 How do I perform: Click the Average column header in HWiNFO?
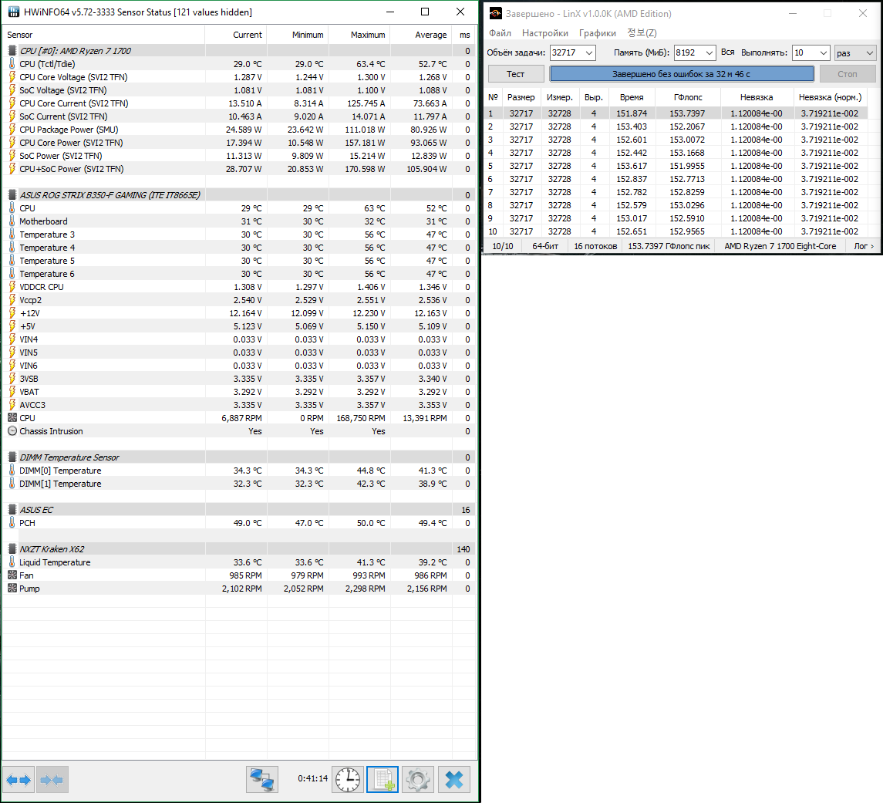point(421,35)
